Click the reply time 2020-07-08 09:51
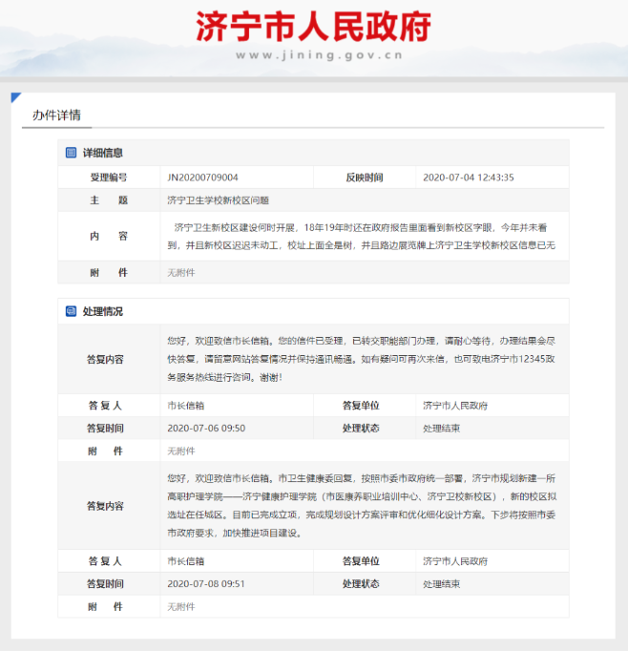 click(206, 584)
